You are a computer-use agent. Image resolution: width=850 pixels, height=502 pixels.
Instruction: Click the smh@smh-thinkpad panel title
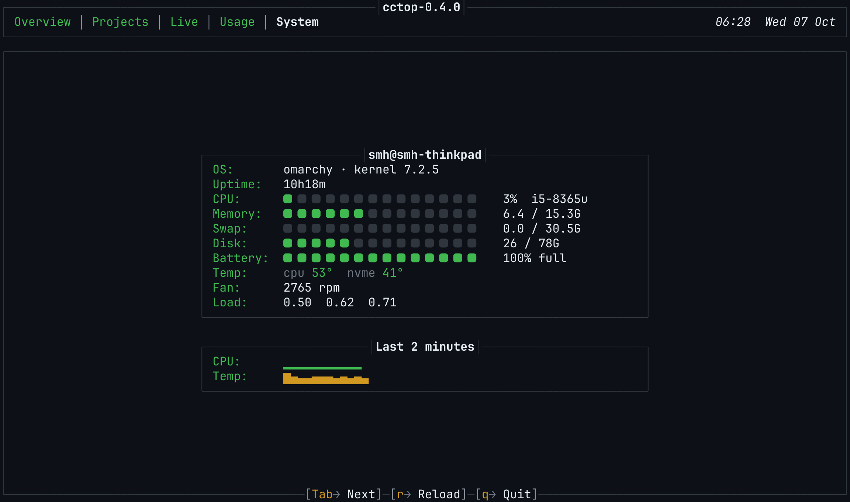tap(425, 155)
